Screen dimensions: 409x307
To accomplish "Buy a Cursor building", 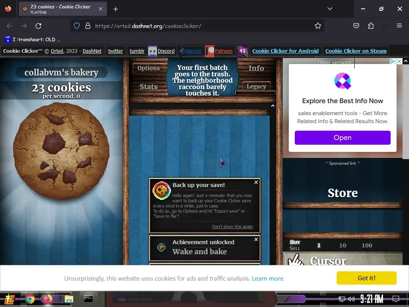I will point(342,259).
